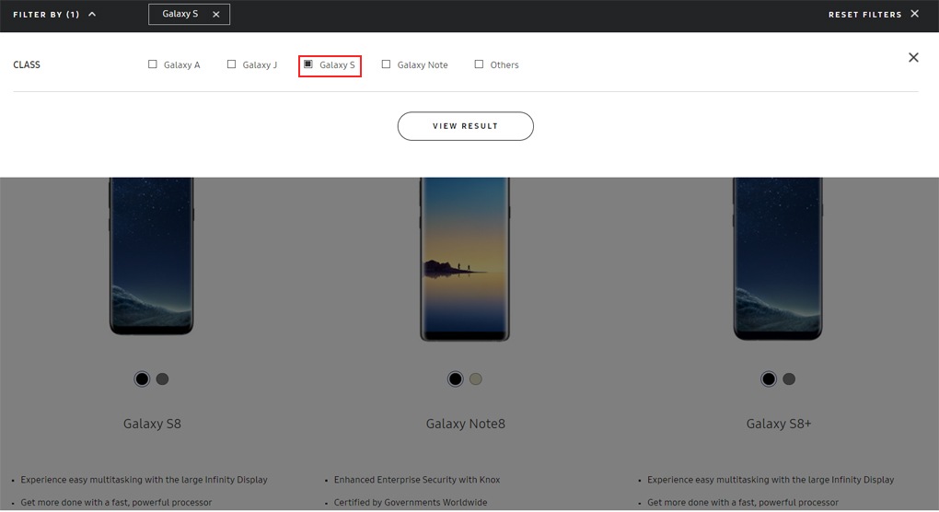Collapse the Filter By chevron arrow
939x512 pixels.
92,15
